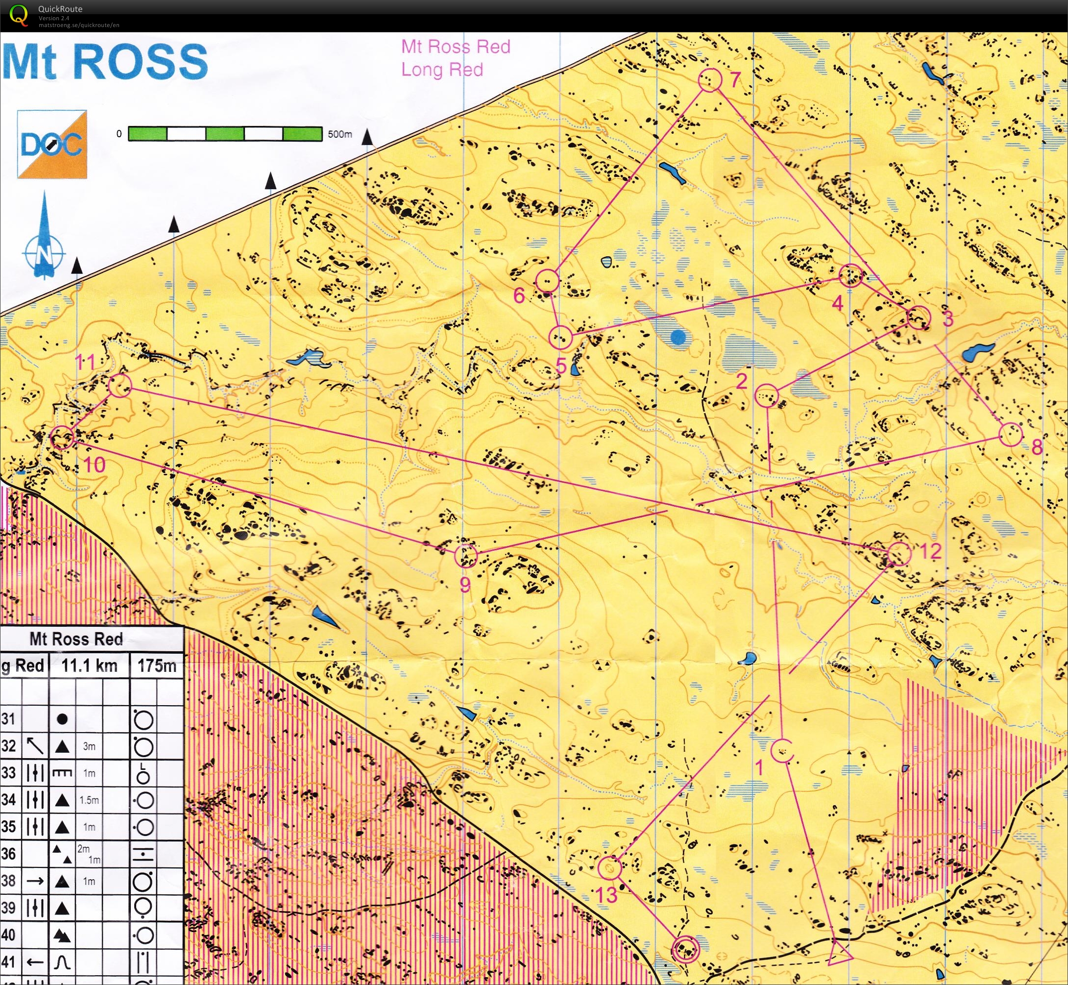This screenshot has height=985, width=1068.
Task: Select the finish double circle
Action: [x=686, y=949]
